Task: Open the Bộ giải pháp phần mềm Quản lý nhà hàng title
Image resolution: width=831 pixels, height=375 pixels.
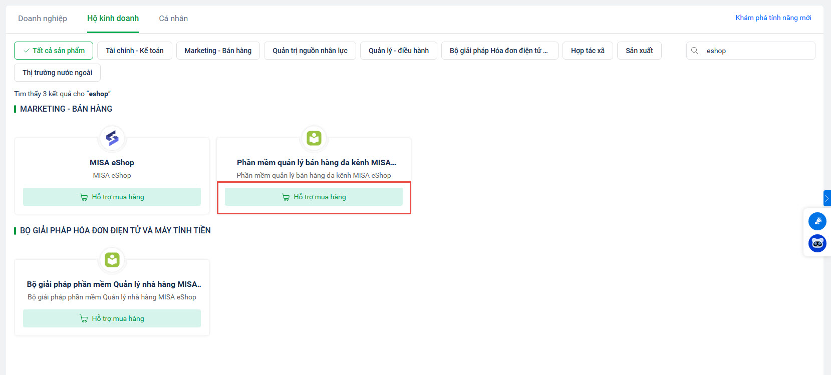Action: [114, 284]
